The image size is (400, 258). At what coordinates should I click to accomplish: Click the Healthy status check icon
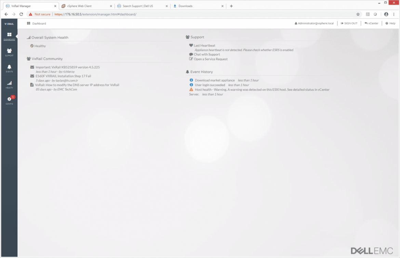pos(32,46)
